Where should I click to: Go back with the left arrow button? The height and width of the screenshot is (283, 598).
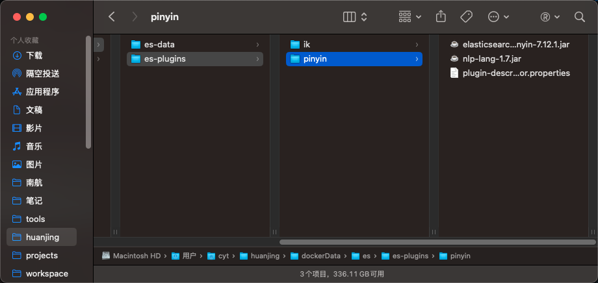(112, 17)
